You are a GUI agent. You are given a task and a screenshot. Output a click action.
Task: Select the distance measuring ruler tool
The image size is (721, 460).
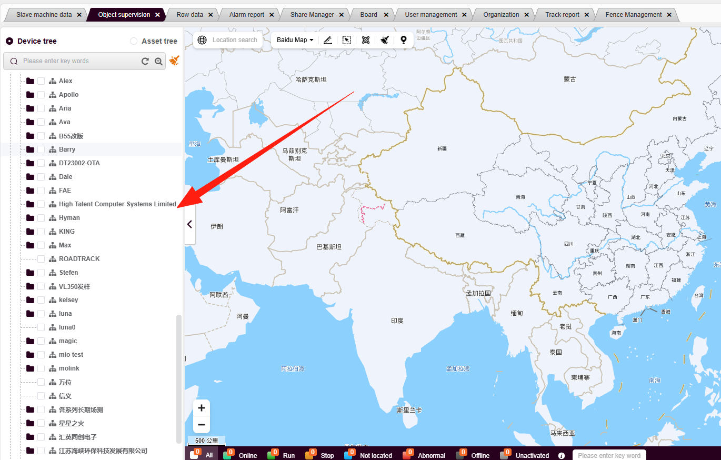(328, 40)
